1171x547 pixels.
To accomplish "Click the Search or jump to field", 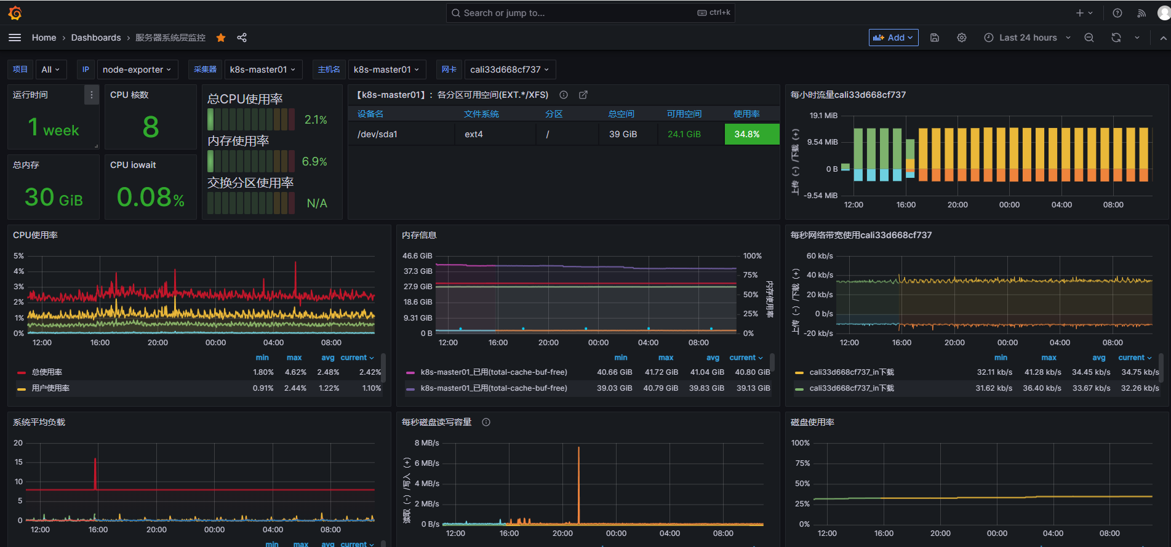I will [590, 13].
